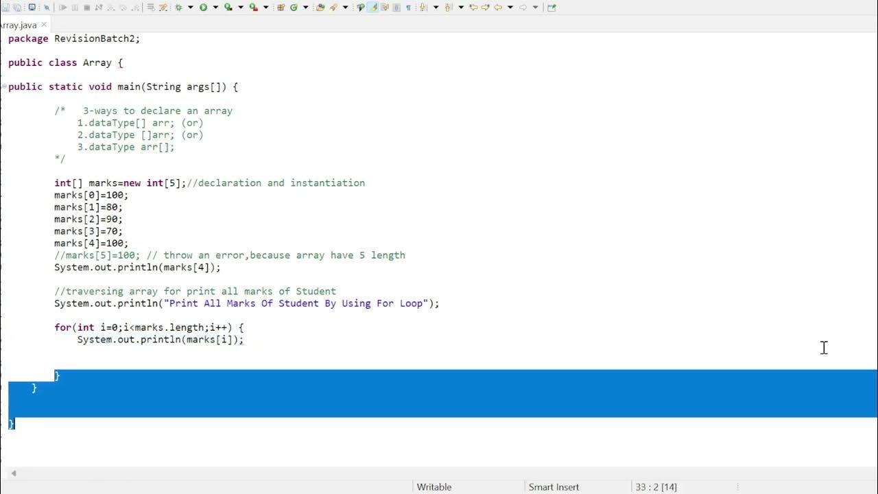The width and height of the screenshot is (878, 494).
Task: Open the Coverage dropdown arrow
Action: [241, 8]
